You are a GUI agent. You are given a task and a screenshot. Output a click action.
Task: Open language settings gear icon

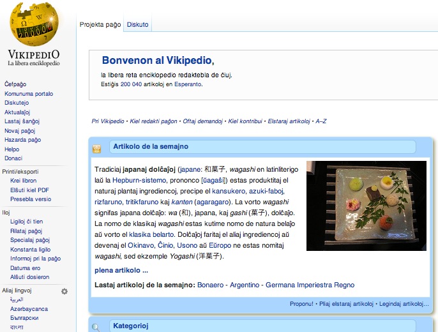coord(64,291)
